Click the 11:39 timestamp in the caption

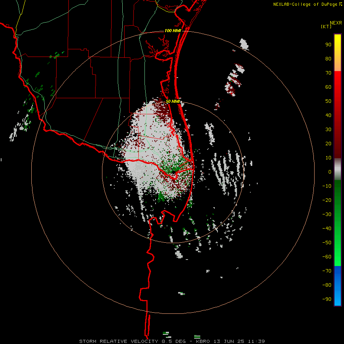point(256,341)
